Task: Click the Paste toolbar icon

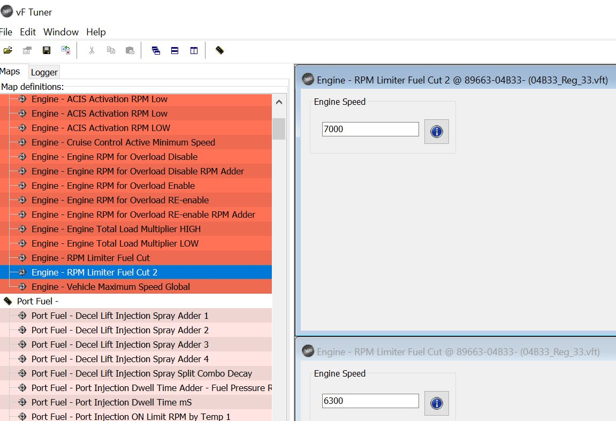Action: [x=130, y=50]
